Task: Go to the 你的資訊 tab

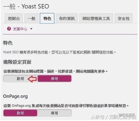Action: coord(67,18)
